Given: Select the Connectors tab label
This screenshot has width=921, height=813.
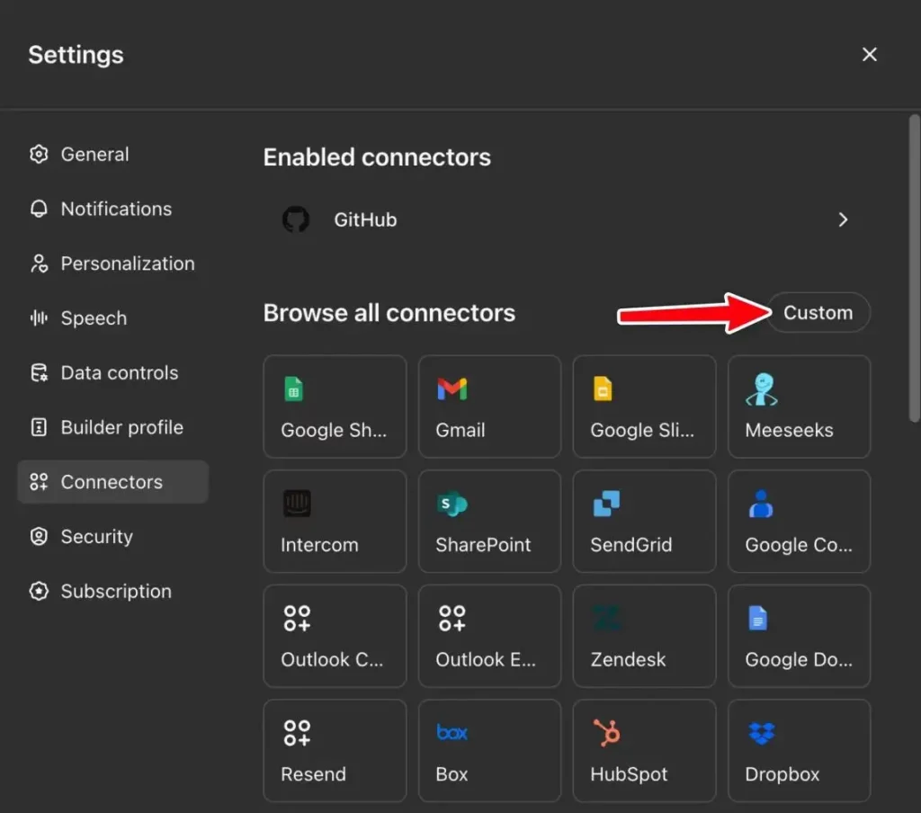Looking at the screenshot, I should click(112, 482).
